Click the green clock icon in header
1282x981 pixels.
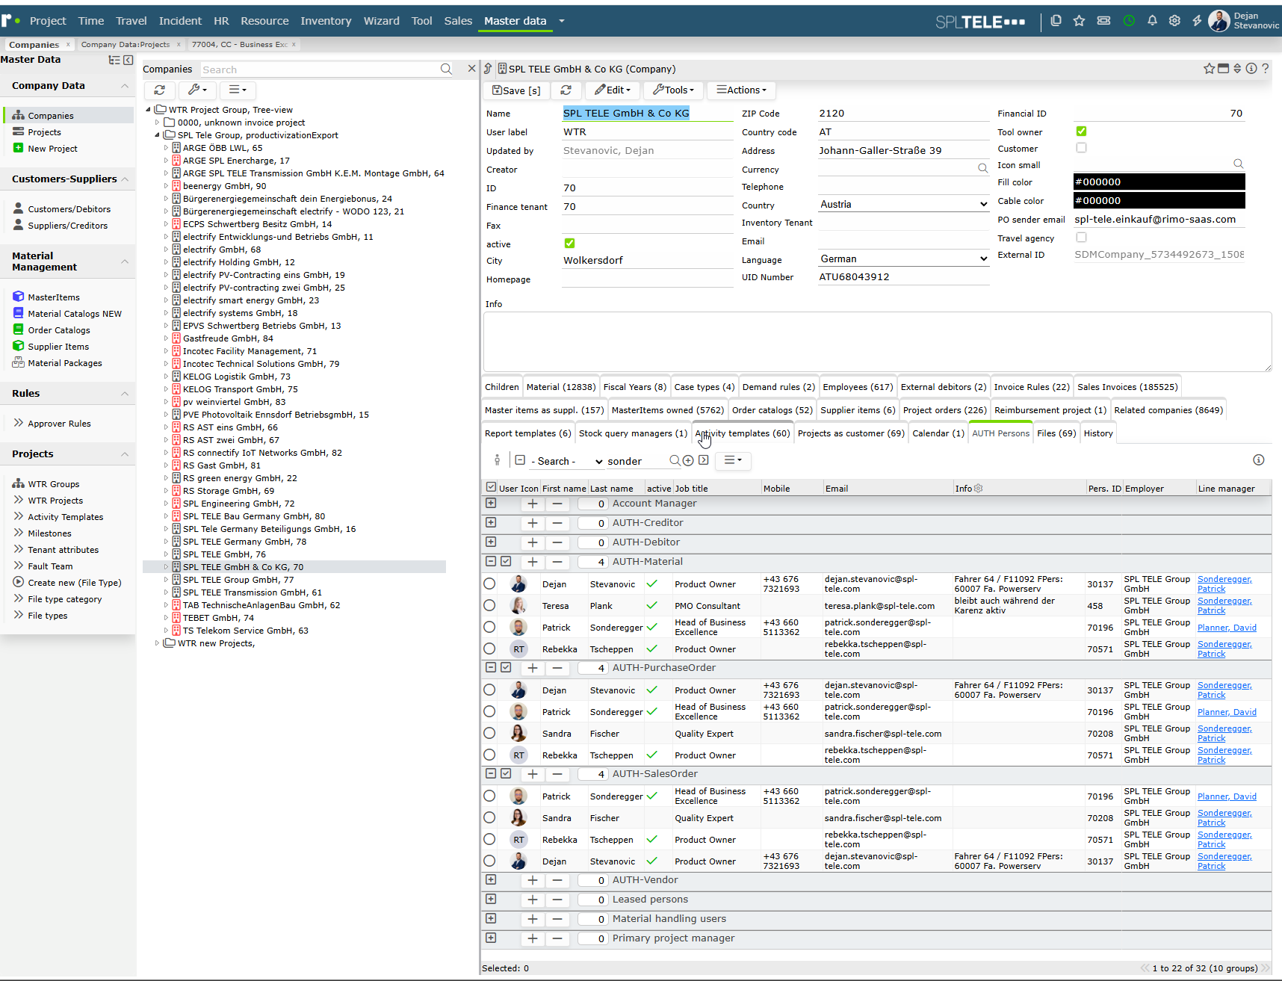pos(1129,21)
